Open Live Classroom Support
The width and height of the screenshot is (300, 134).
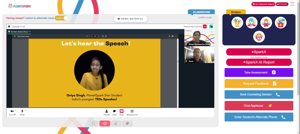263,4
